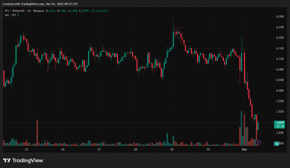Click the 29 date label on time axis

pyautogui.click(x=172, y=149)
